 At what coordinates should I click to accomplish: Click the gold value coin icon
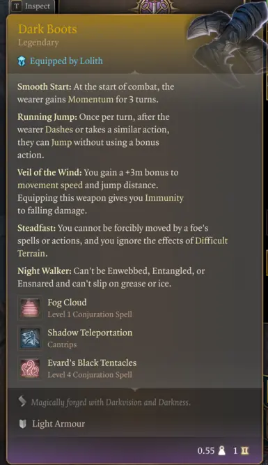245,451
